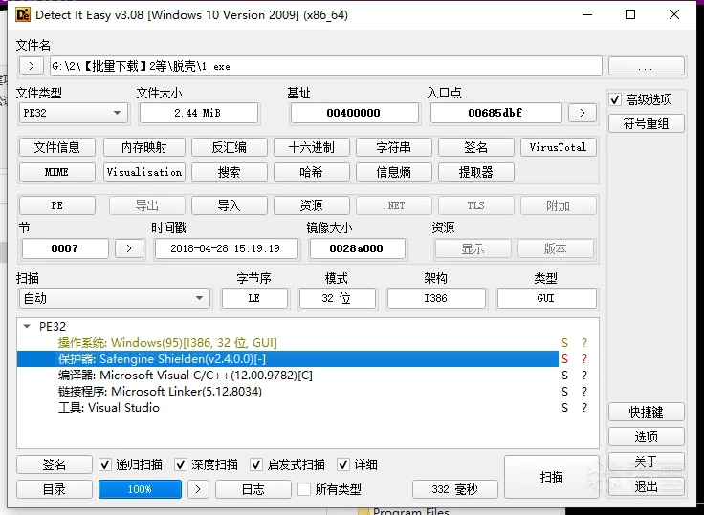The width and height of the screenshot is (704, 515).
Task: Click the 资源 button beside 导入
Action: pyautogui.click(x=311, y=205)
